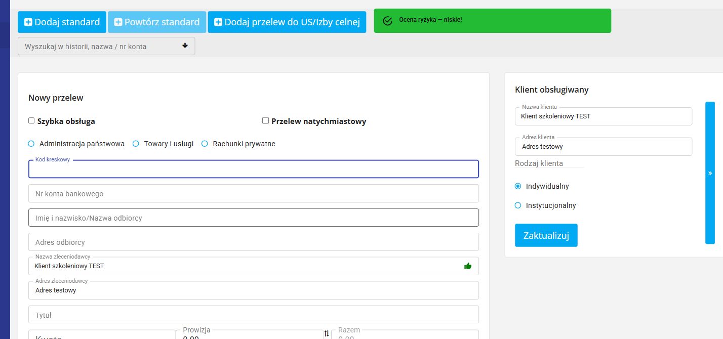723x339 pixels.
Task: Click the Rodzaj klienta label
Action: (x=539, y=163)
